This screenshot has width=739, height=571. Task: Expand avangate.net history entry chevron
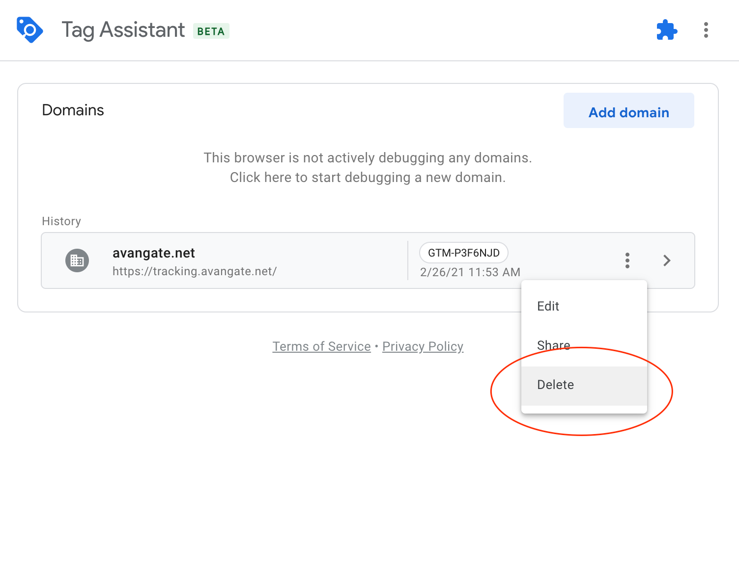coord(667,260)
